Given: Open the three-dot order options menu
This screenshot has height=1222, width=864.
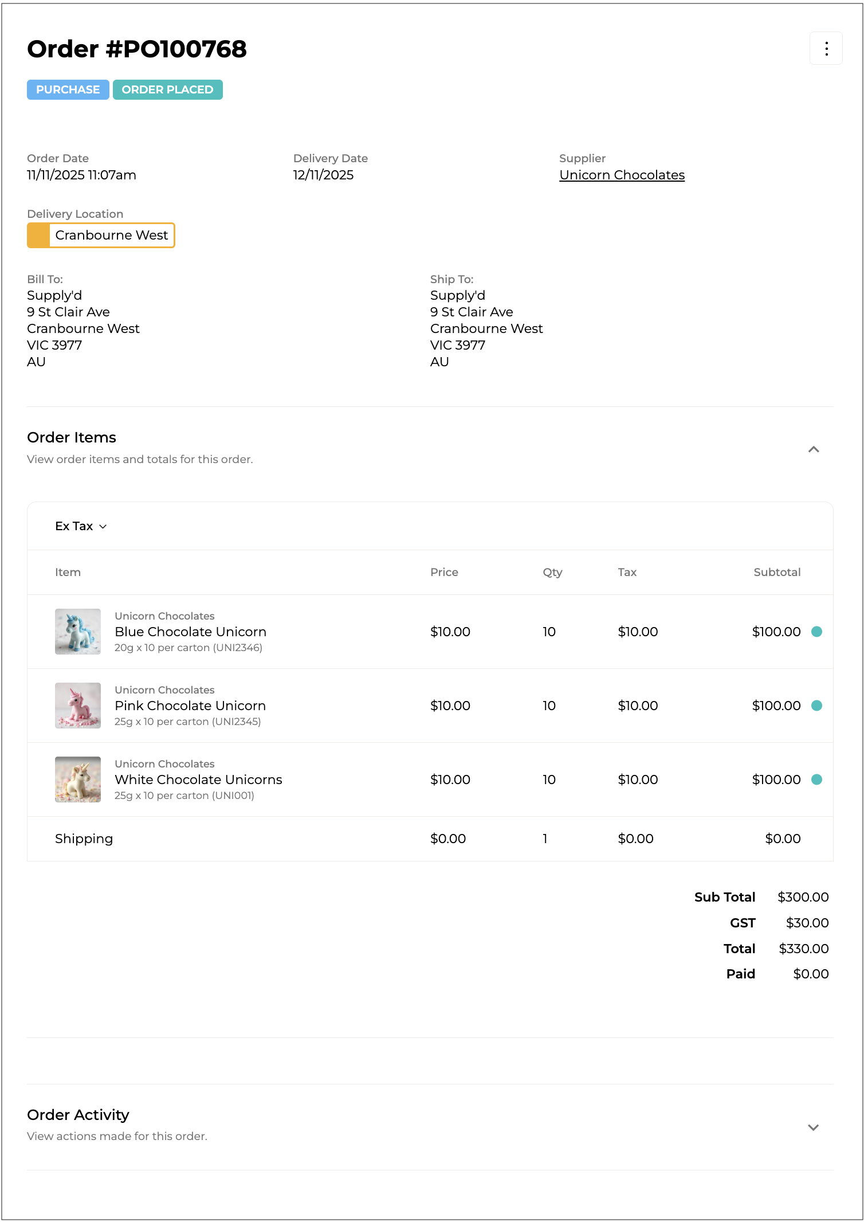Looking at the screenshot, I should click(x=826, y=49).
